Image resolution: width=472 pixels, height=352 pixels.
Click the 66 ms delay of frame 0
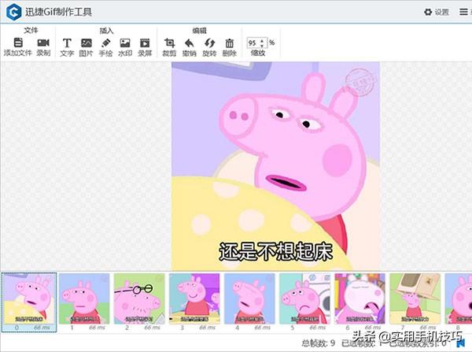(42, 328)
